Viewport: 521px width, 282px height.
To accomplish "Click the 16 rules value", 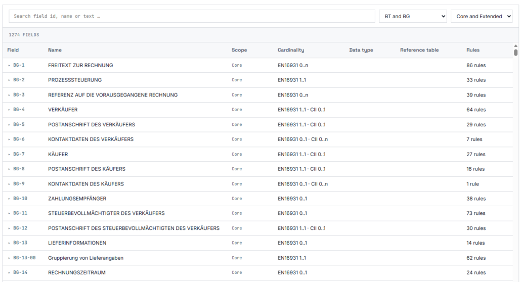I will click(x=475, y=169).
